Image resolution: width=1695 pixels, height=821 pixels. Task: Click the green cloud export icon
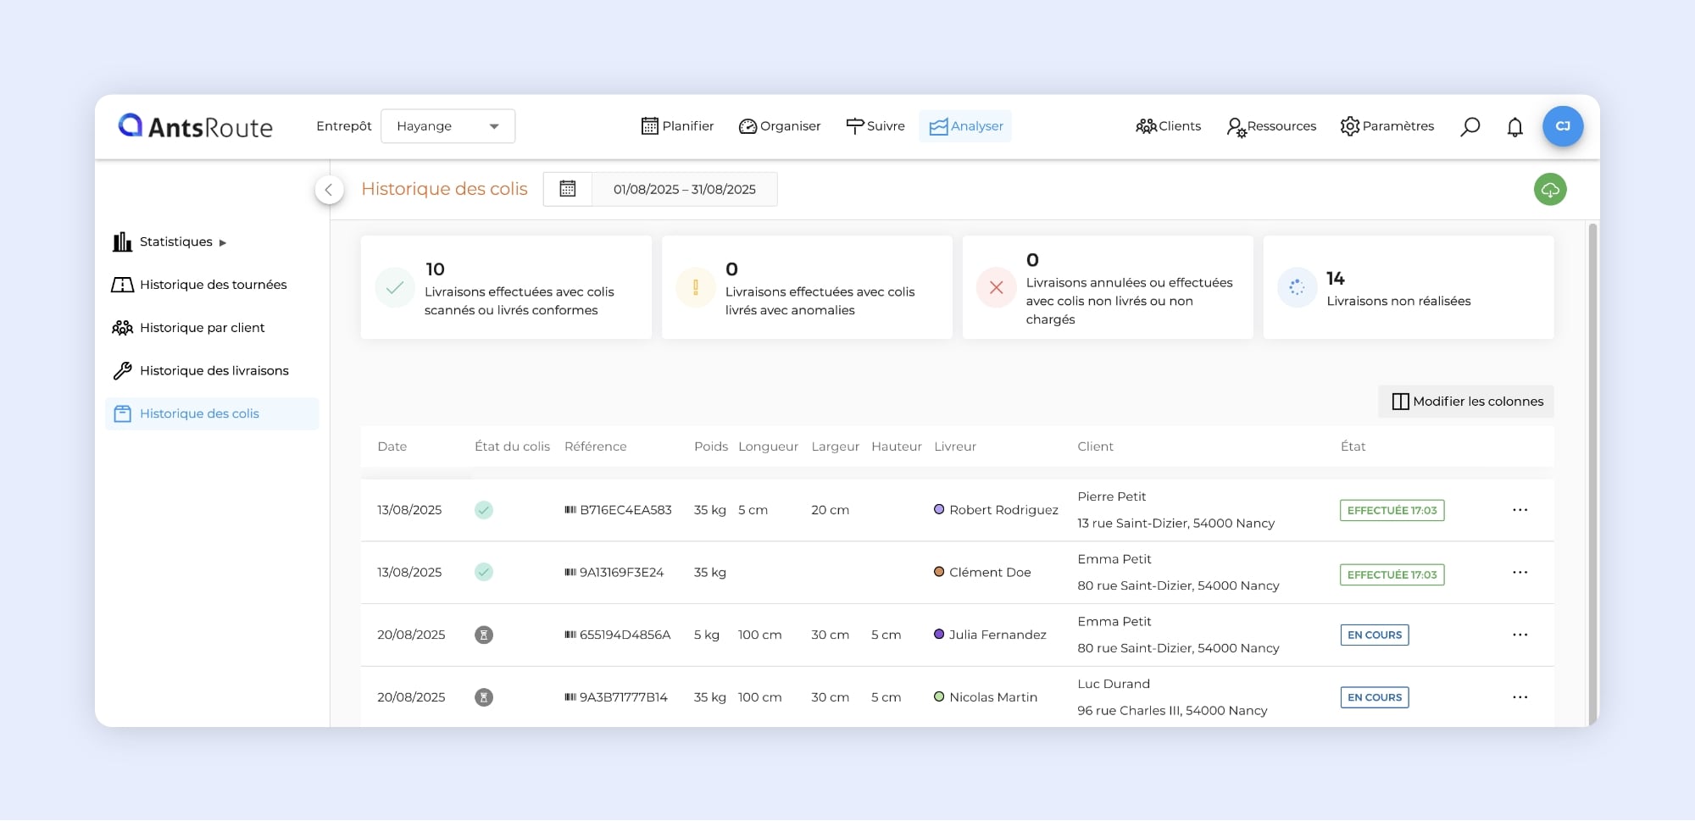[x=1549, y=189]
